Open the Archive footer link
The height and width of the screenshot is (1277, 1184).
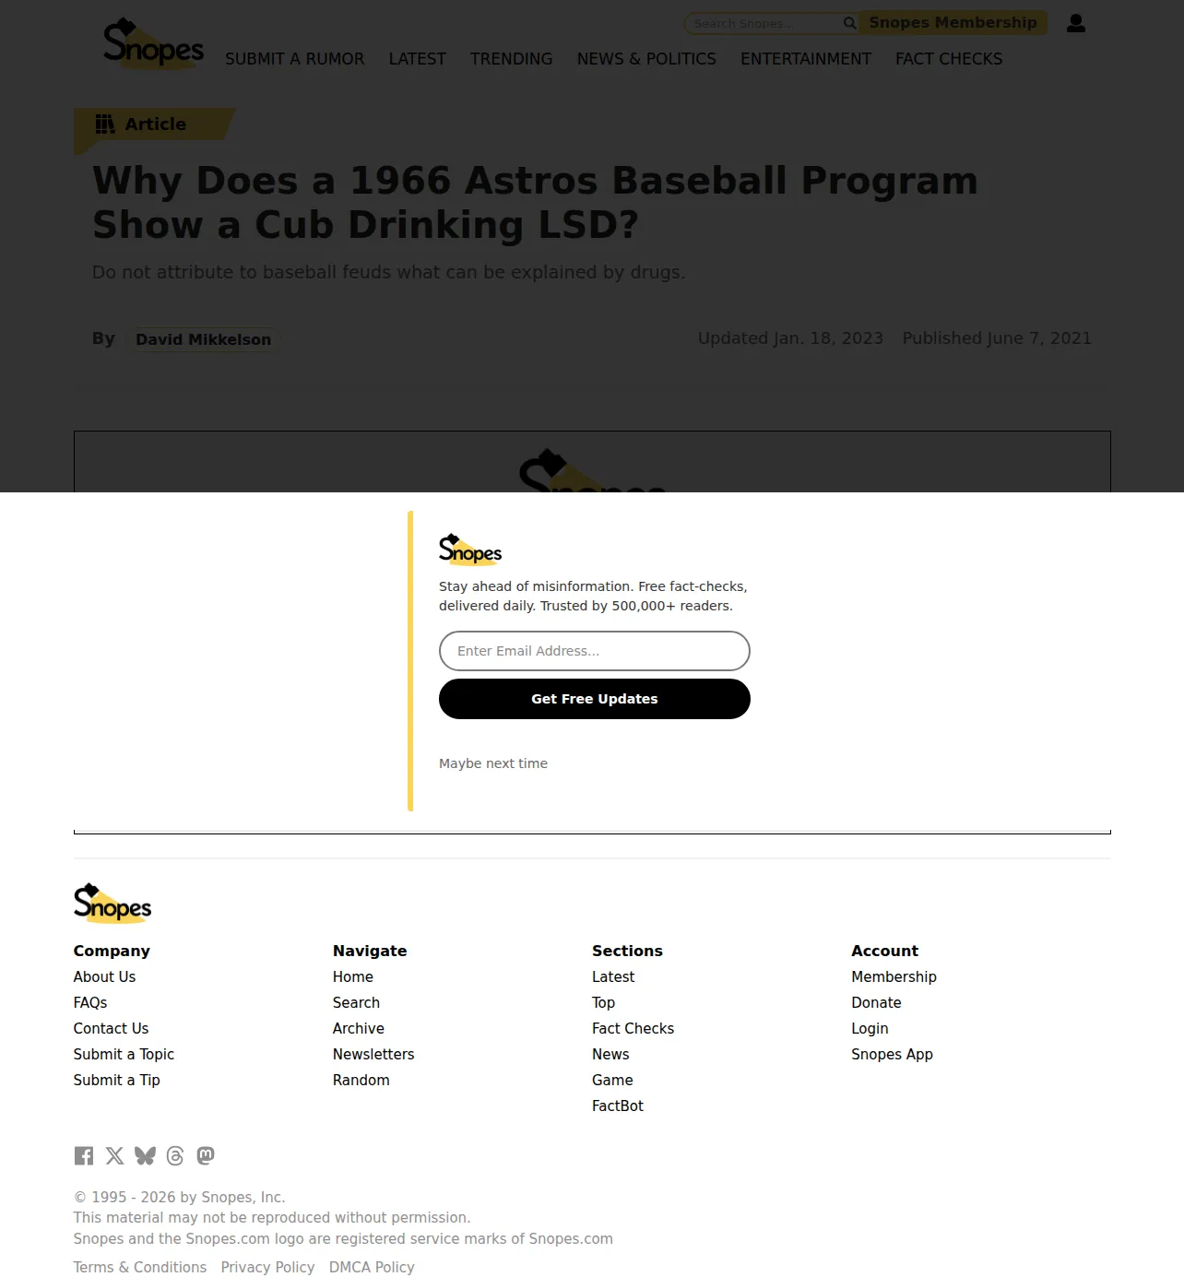(x=359, y=1028)
